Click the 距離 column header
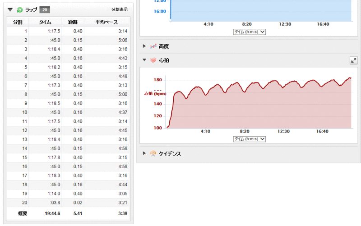The height and width of the screenshot is (226, 361). [73, 22]
